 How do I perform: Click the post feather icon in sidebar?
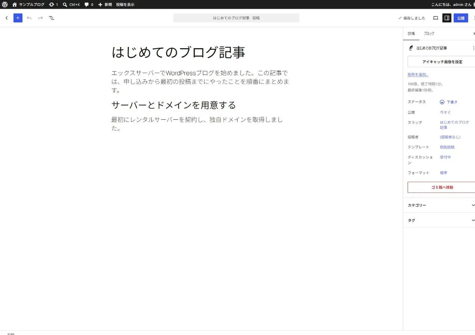[411, 48]
